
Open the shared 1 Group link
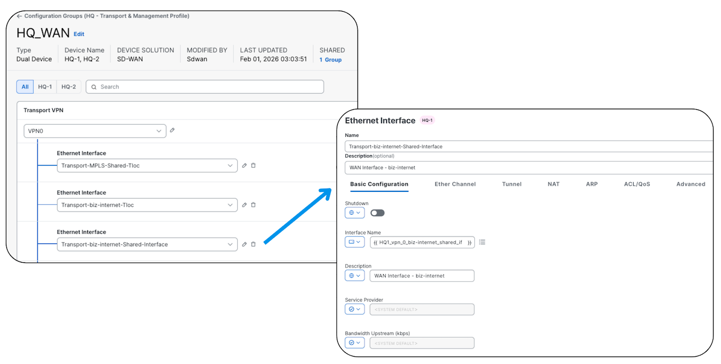[330, 60]
